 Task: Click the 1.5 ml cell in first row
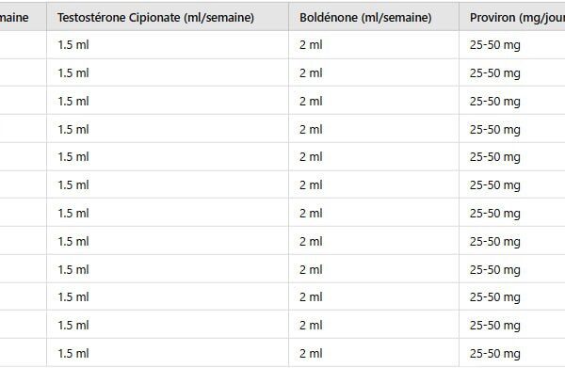point(168,45)
